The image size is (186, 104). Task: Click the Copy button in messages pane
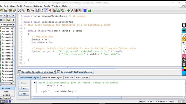(24, 94)
